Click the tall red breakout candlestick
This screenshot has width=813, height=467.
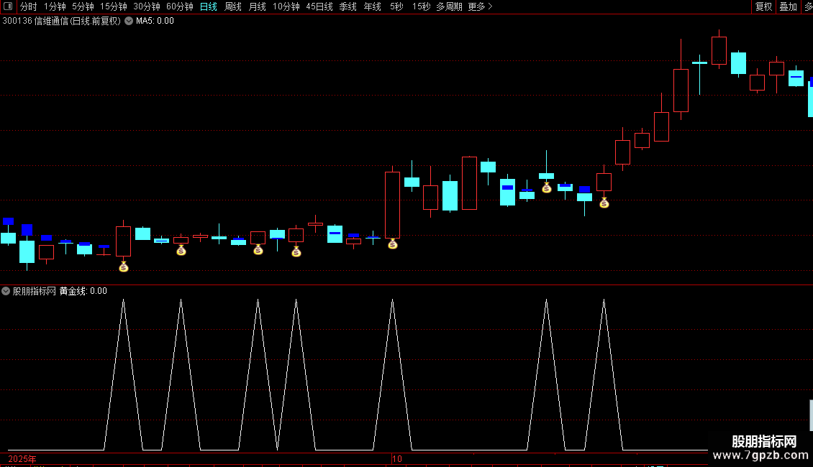click(x=393, y=205)
